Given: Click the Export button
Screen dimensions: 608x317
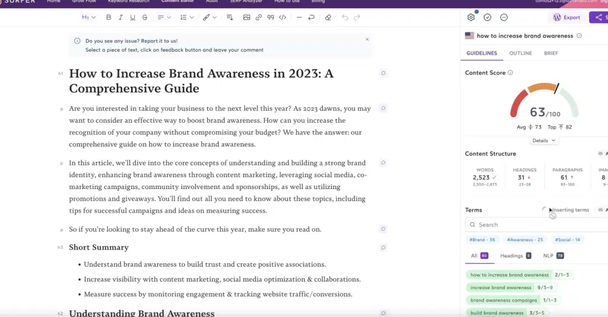Looking at the screenshot, I should (566, 18).
